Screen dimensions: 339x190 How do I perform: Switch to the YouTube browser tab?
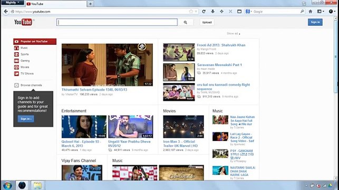pos(56,4)
